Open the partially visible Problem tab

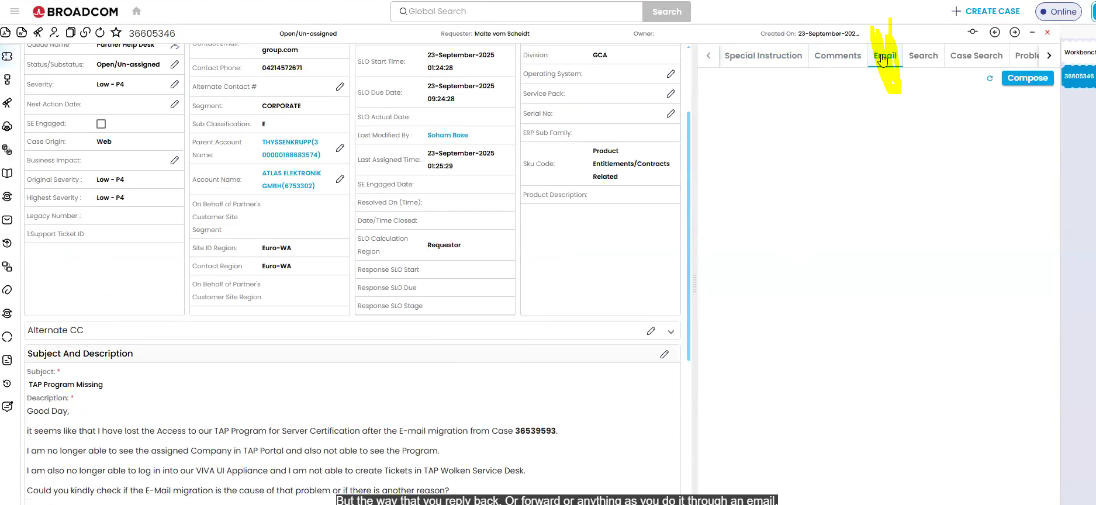coord(1026,56)
